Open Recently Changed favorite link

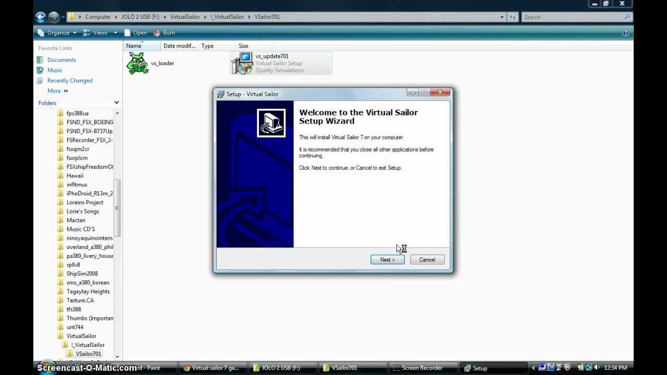pyautogui.click(x=70, y=81)
